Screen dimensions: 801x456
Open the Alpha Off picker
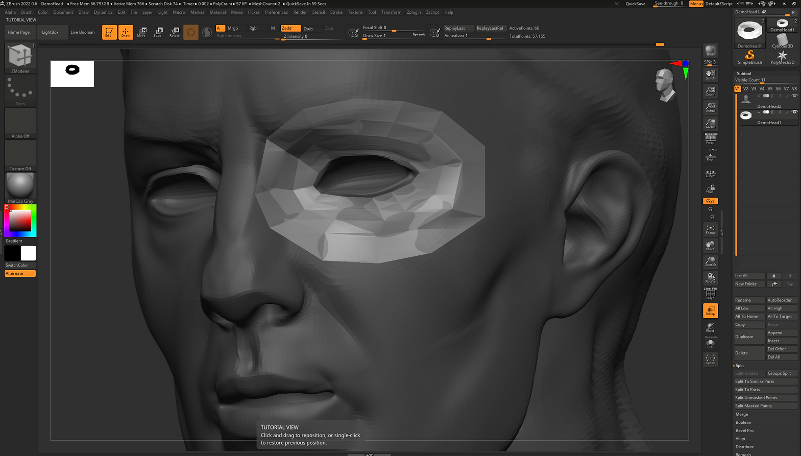point(20,123)
